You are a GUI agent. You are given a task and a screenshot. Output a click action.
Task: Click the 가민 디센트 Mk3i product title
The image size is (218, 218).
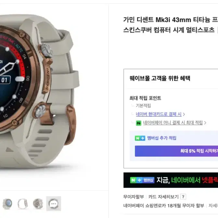coord(171,25)
